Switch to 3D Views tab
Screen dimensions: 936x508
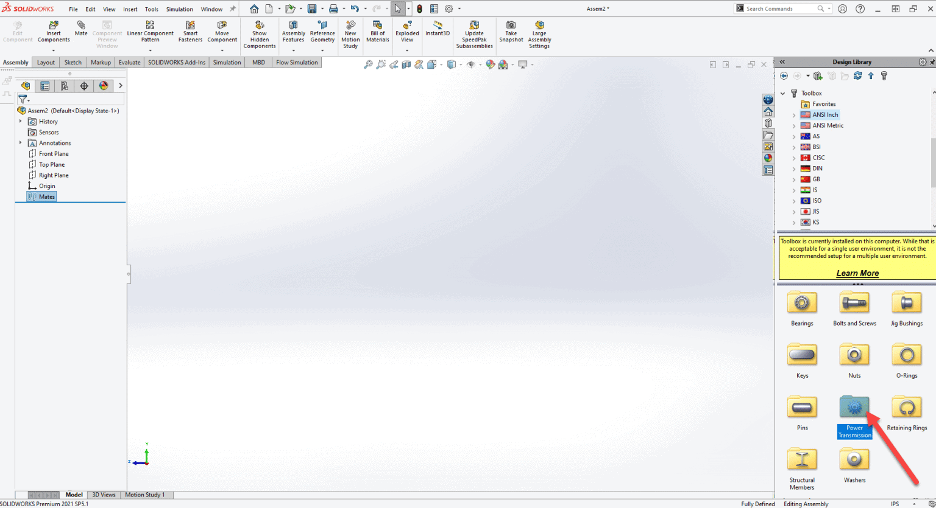pyautogui.click(x=104, y=495)
